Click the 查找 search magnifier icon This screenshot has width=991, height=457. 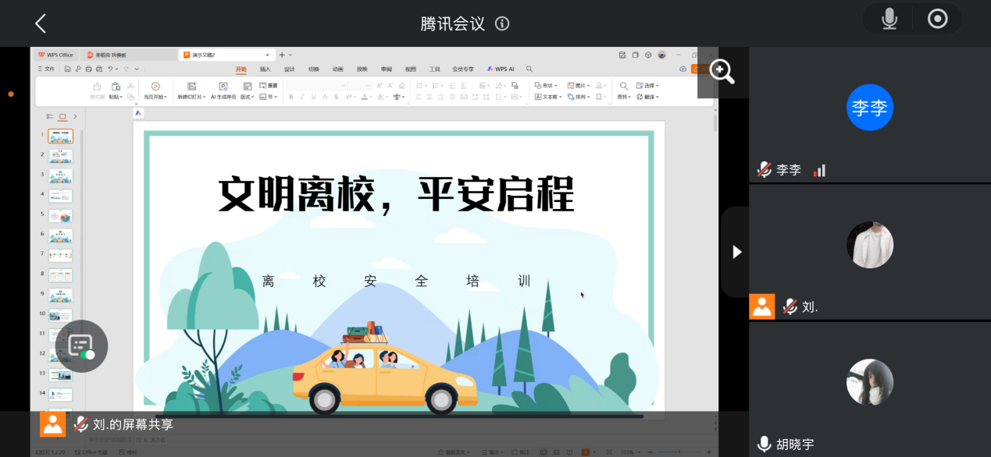[x=623, y=86]
